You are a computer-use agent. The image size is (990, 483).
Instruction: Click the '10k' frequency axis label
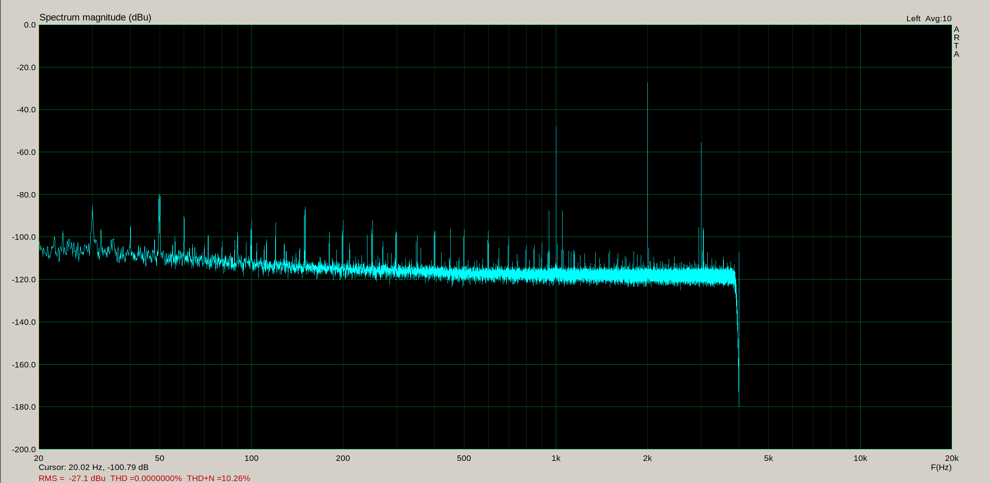860,458
